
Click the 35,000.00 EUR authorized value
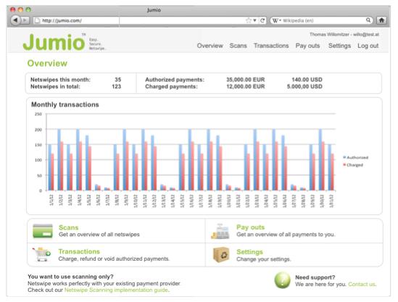[246, 80]
